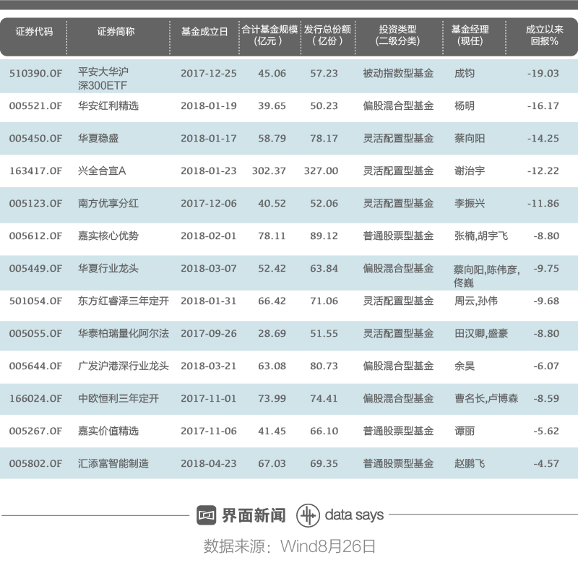Click the 投资类型 column header
578x568 pixels.
[398, 35]
